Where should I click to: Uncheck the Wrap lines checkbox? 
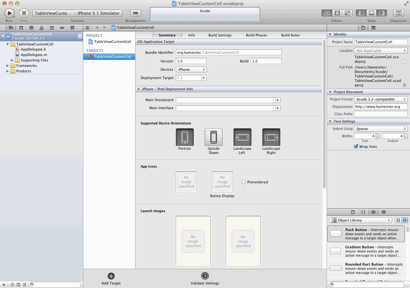click(x=356, y=147)
